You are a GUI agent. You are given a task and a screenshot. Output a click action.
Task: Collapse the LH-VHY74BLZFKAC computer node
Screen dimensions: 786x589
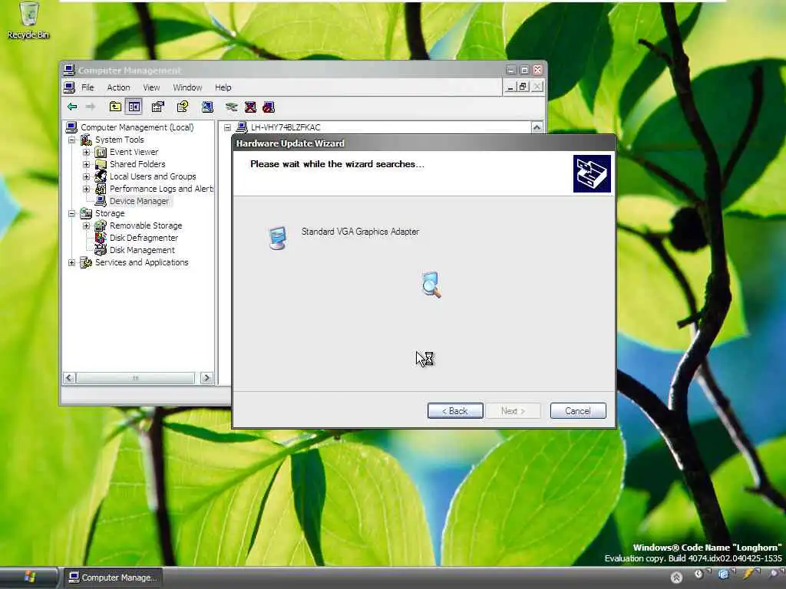coord(227,127)
